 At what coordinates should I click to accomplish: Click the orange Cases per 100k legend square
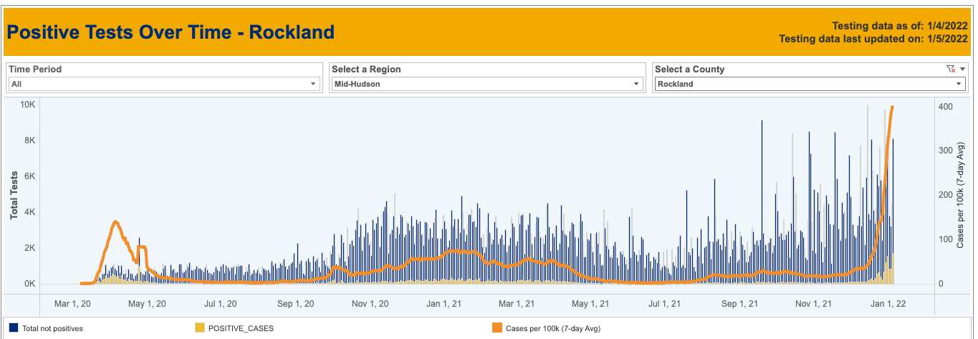[494, 328]
